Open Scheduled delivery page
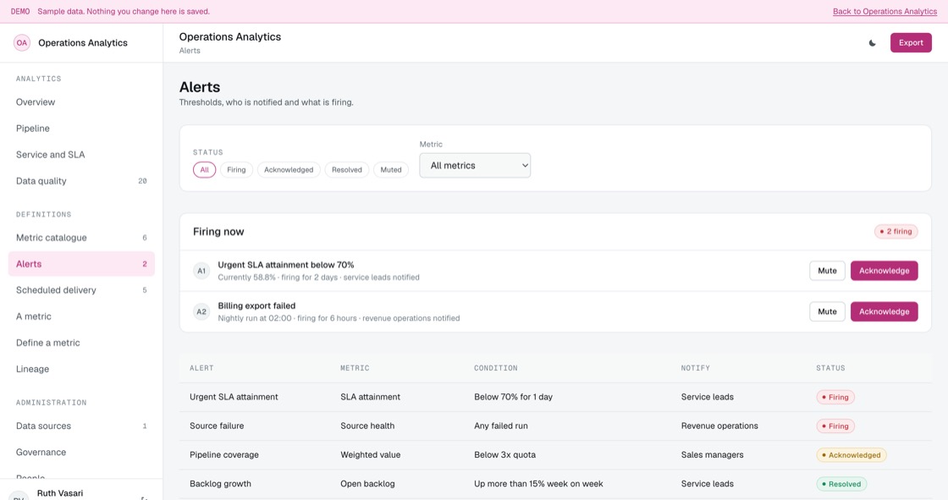This screenshot has height=500, width=948. pos(81,290)
